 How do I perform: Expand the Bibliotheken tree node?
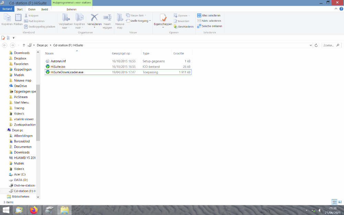5,197
